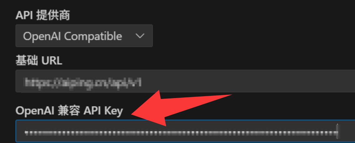This screenshot has height=143, width=355.
Task: Click the blurred URL text in base URL box
Action: pyautogui.click(x=83, y=82)
